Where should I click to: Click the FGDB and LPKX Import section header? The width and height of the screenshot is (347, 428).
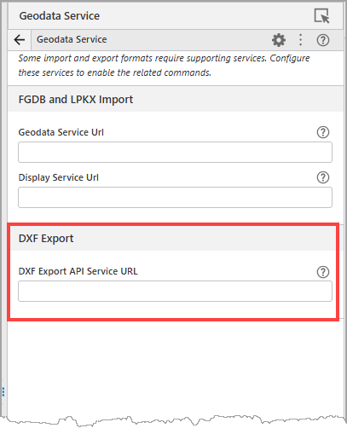tap(176, 99)
